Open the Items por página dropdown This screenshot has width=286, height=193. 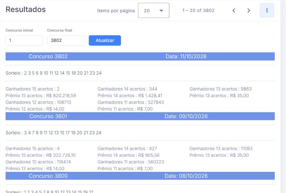click(x=153, y=10)
